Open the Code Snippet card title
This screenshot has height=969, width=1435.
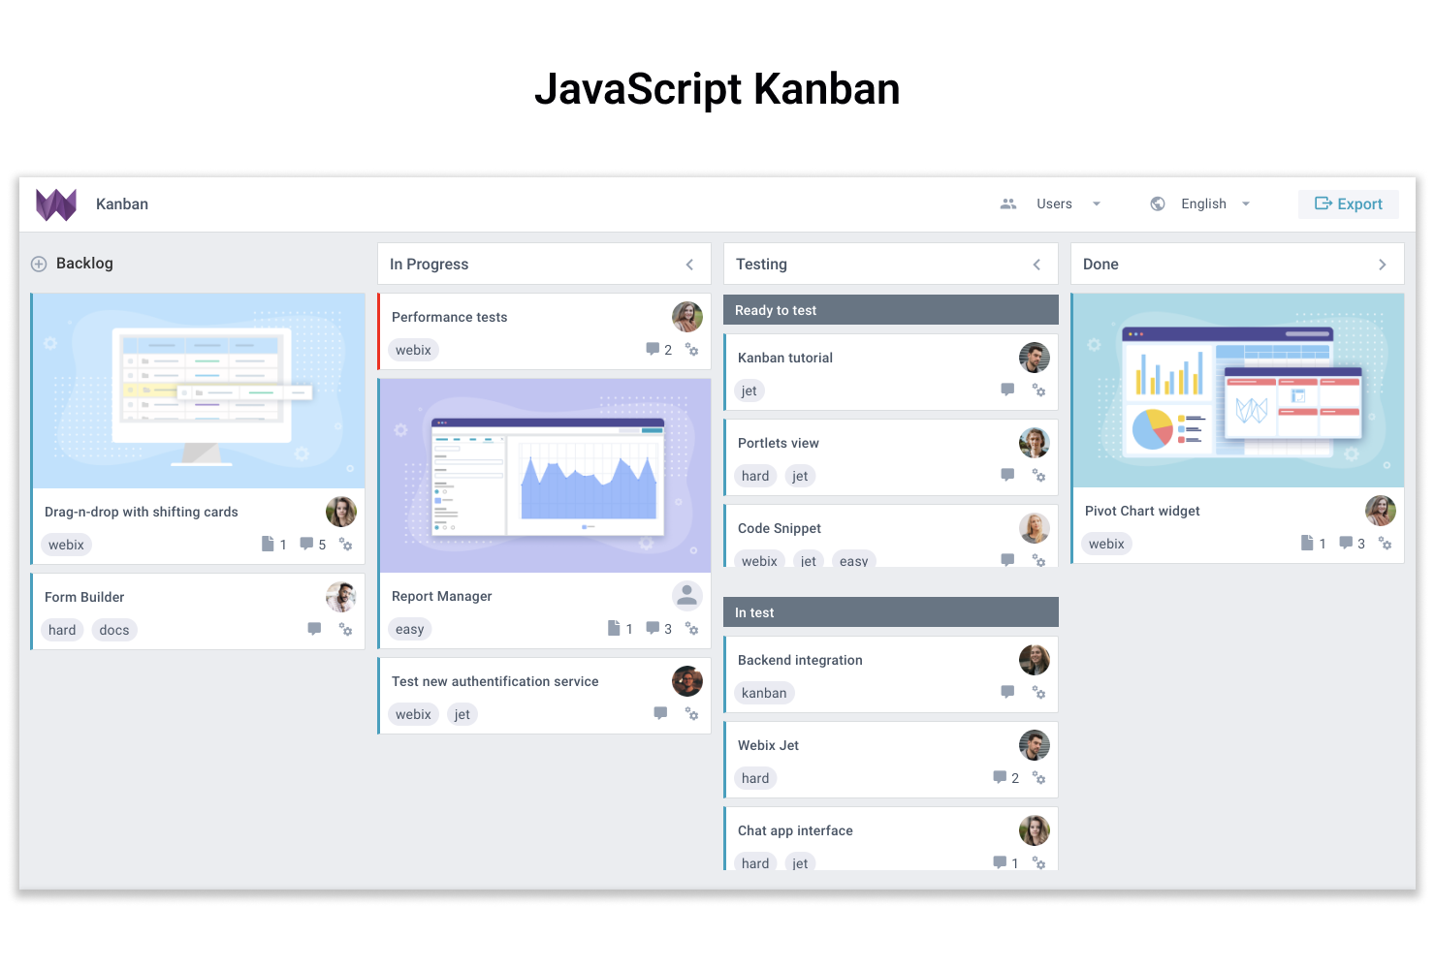click(x=780, y=528)
